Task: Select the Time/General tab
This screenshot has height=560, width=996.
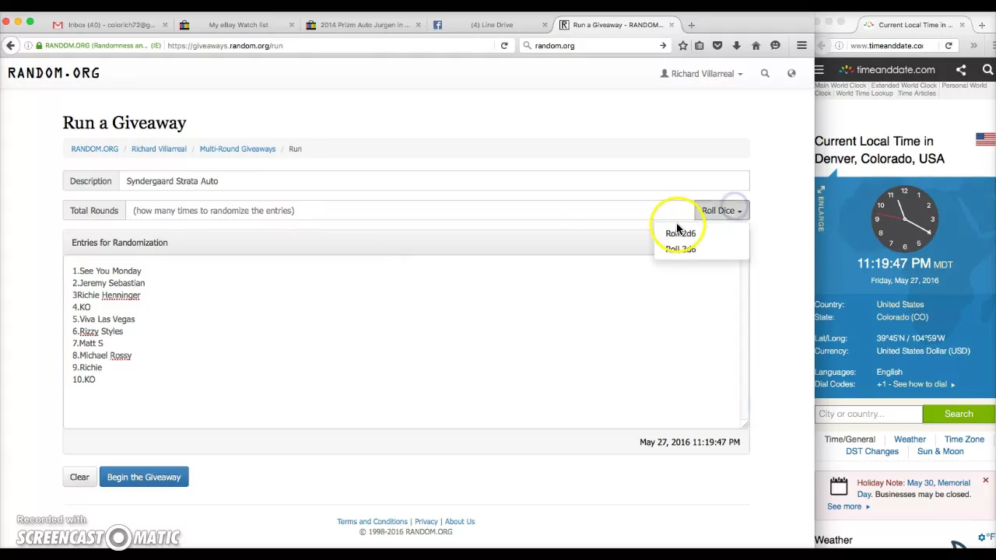Action: pyautogui.click(x=850, y=439)
